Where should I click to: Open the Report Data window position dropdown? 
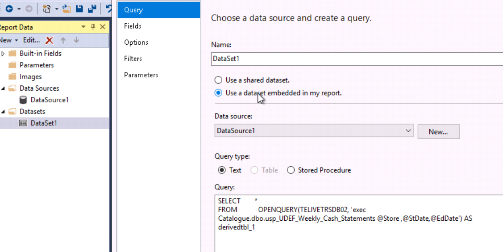click(83, 27)
